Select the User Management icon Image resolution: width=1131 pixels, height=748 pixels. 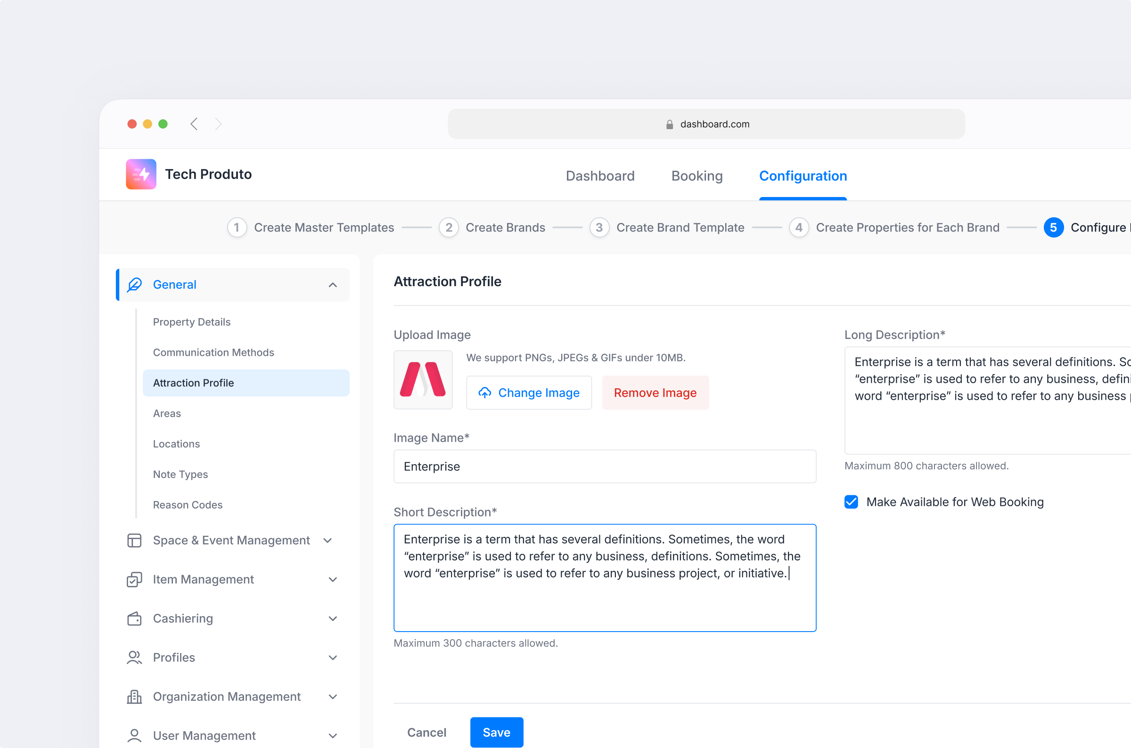click(x=134, y=735)
